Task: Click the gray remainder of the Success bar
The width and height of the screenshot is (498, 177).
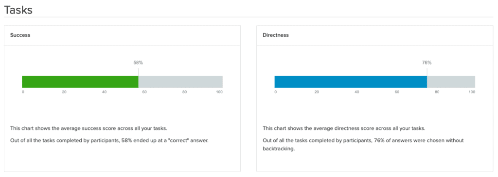Action: click(180, 81)
